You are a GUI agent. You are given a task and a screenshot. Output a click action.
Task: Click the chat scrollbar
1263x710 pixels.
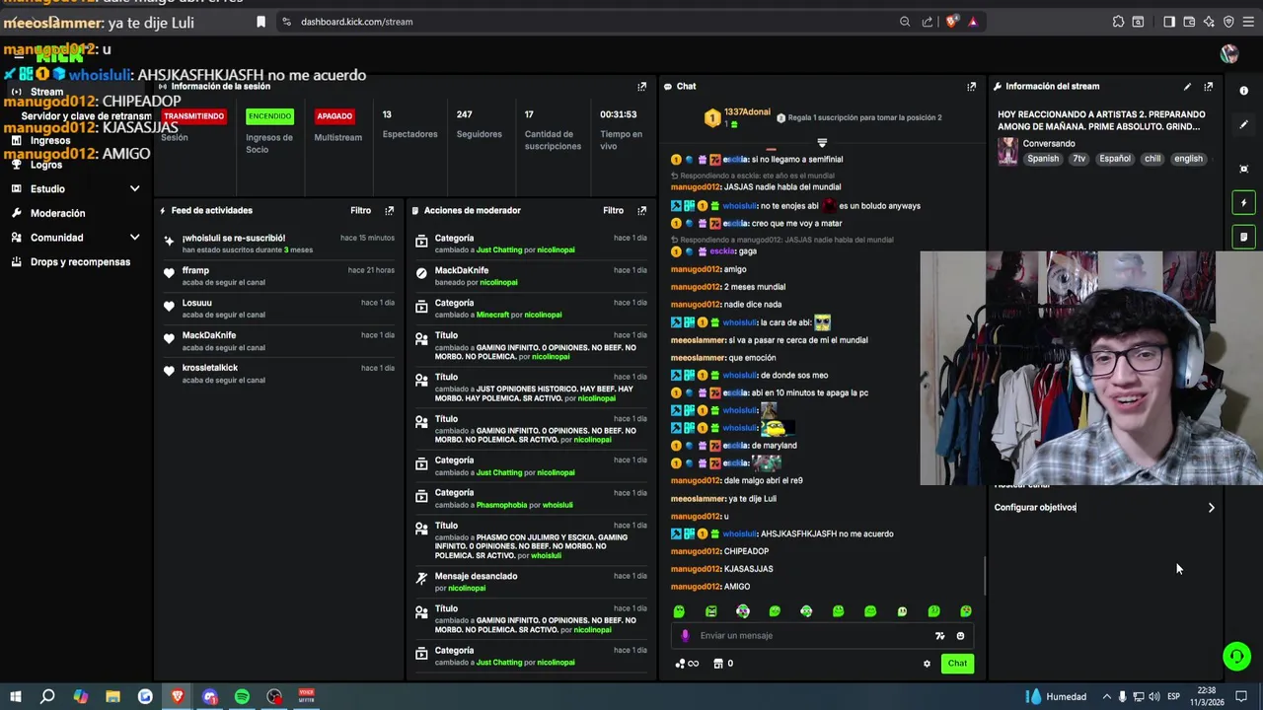click(x=985, y=577)
